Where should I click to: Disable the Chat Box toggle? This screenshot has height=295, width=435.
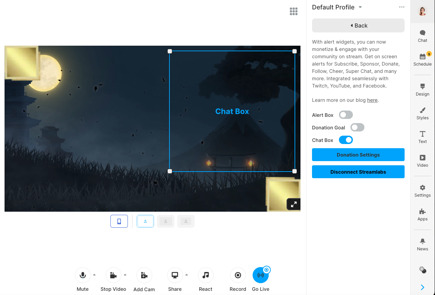coord(346,140)
